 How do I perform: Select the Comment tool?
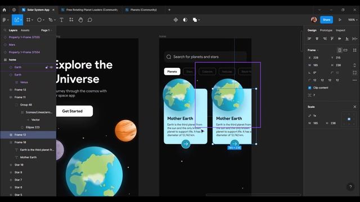click(90, 20)
